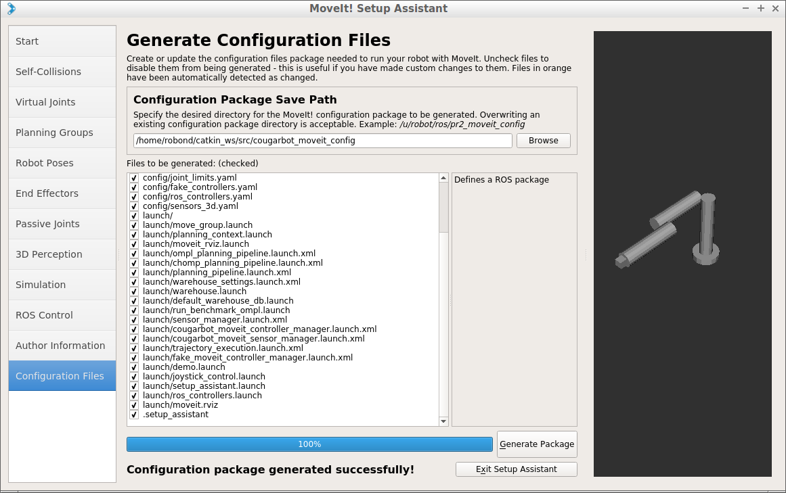Toggle config/ros_controllers.yaml checkbox
This screenshot has height=493, width=786.
click(134, 197)
